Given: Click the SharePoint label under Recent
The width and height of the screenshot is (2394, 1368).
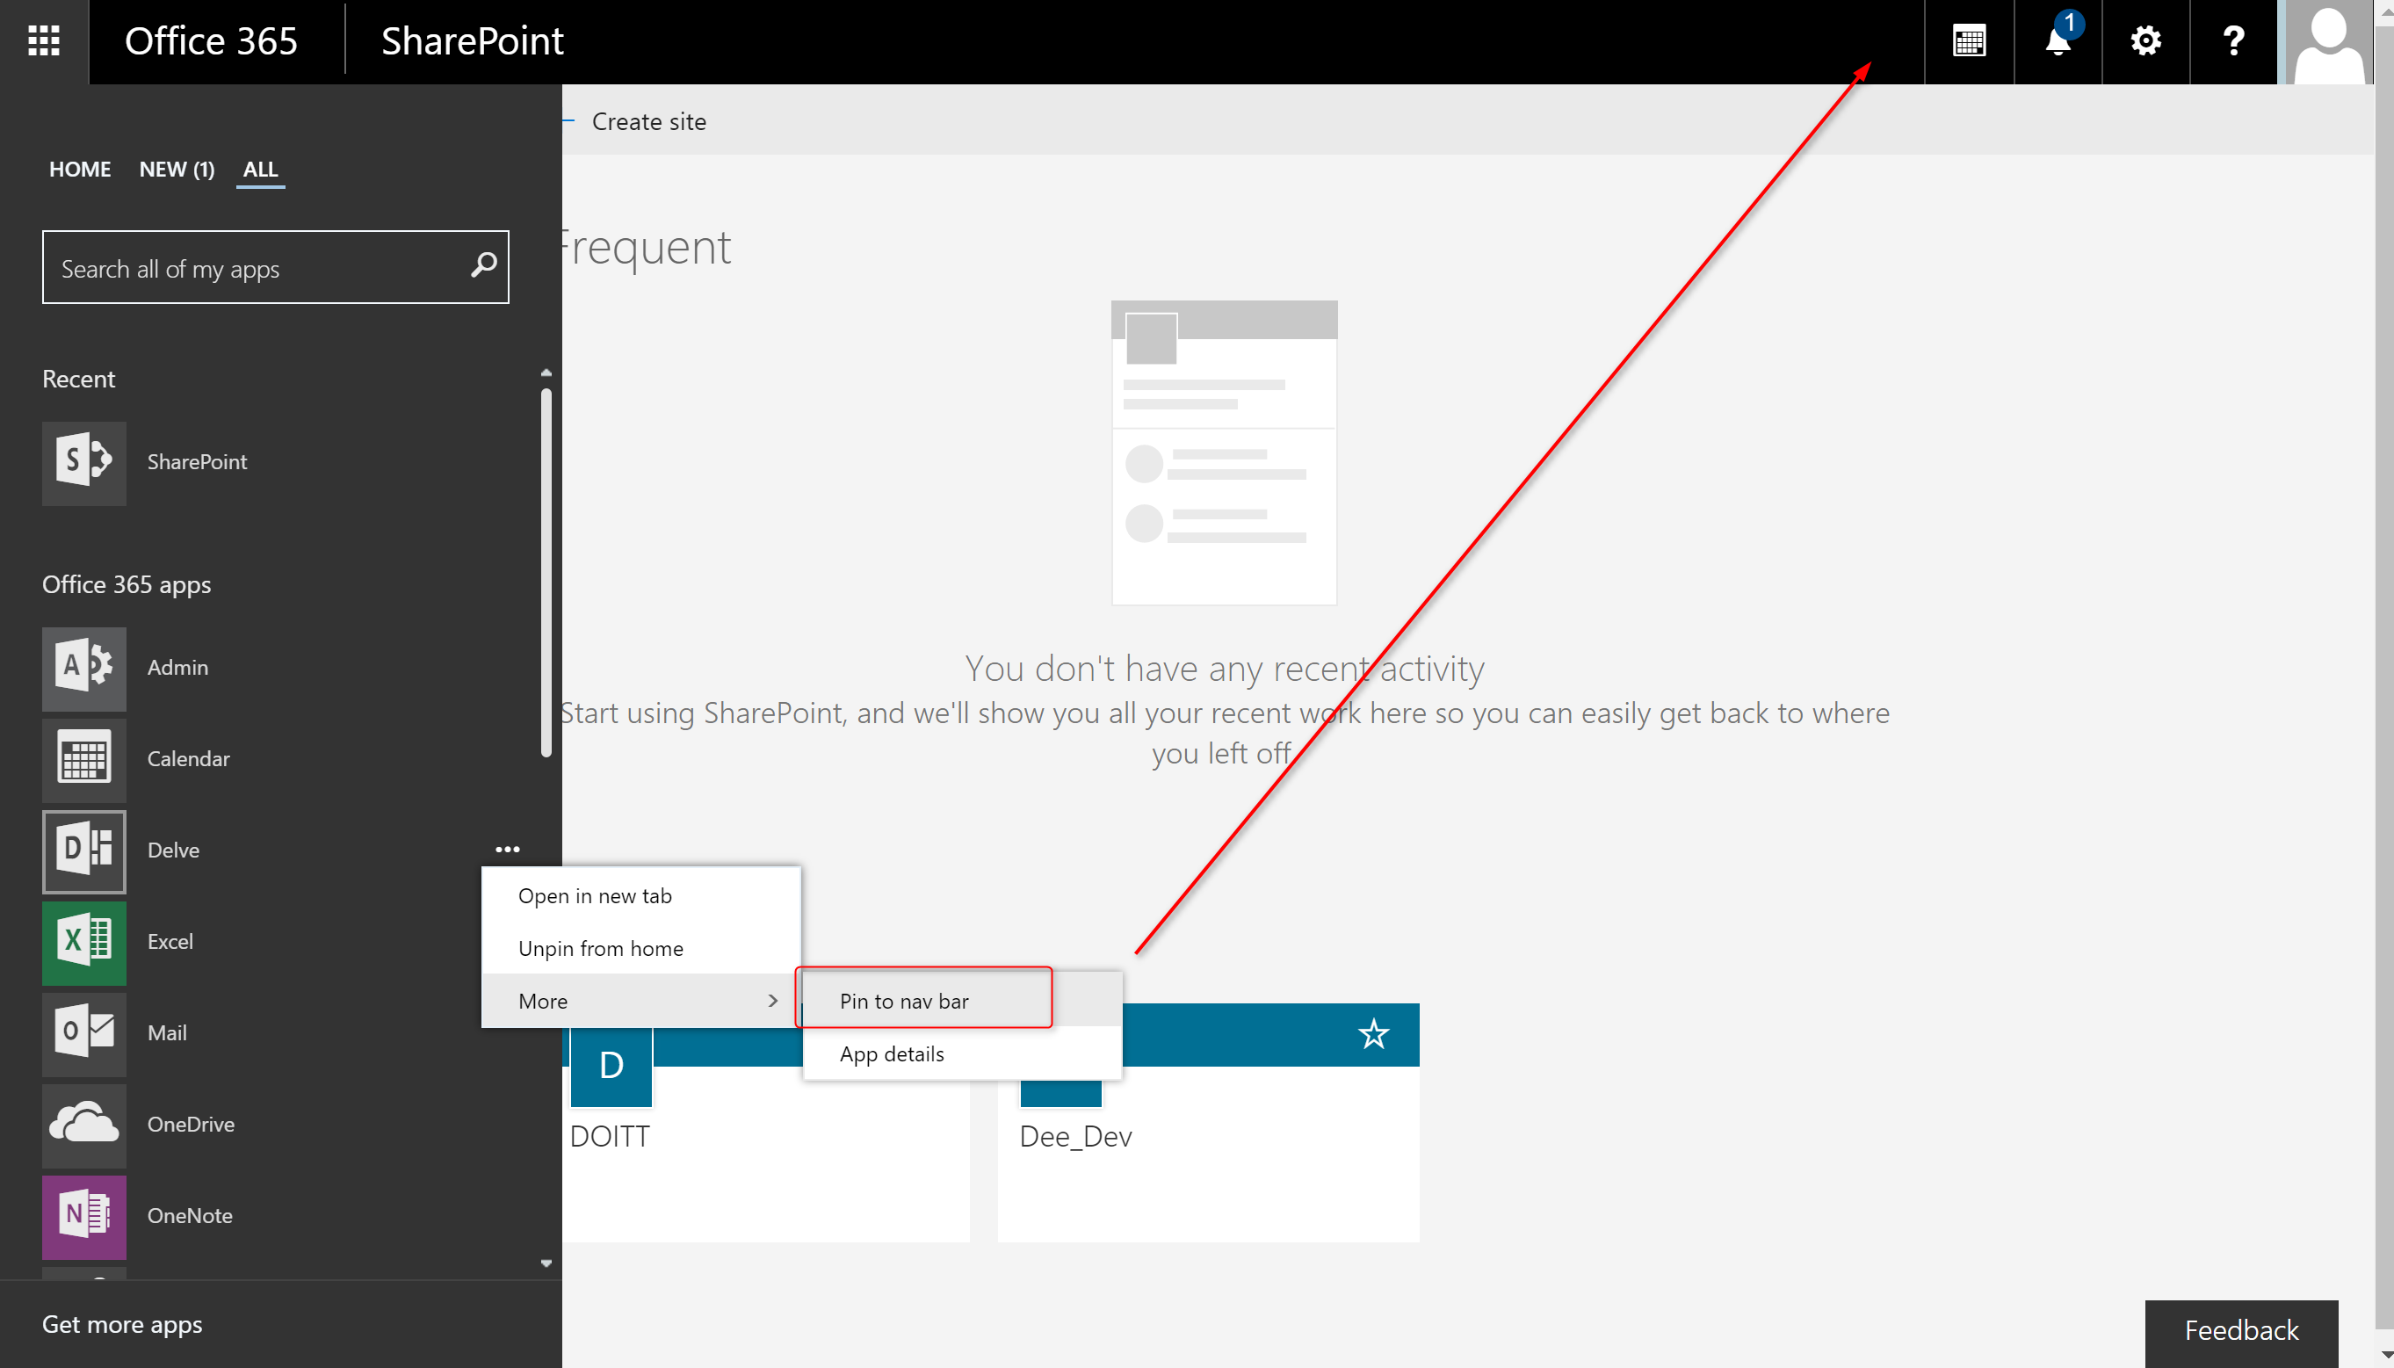Looking at the screenshot, I should (x=197, y=462).
